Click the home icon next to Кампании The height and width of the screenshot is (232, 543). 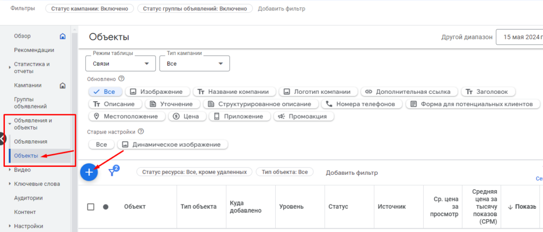coord(63,85)
